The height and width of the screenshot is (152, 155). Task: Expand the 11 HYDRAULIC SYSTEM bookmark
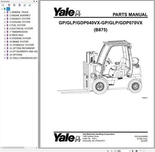[x=5, y=45]
